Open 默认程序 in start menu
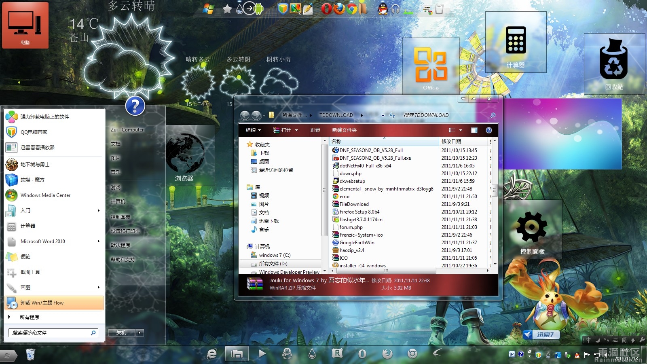 pos(121,245)
